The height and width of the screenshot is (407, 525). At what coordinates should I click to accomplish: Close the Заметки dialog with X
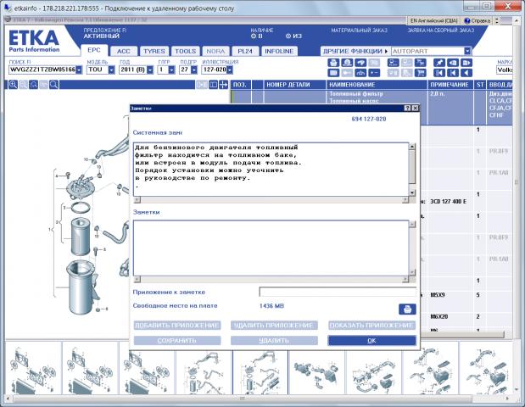pos(415,108)
